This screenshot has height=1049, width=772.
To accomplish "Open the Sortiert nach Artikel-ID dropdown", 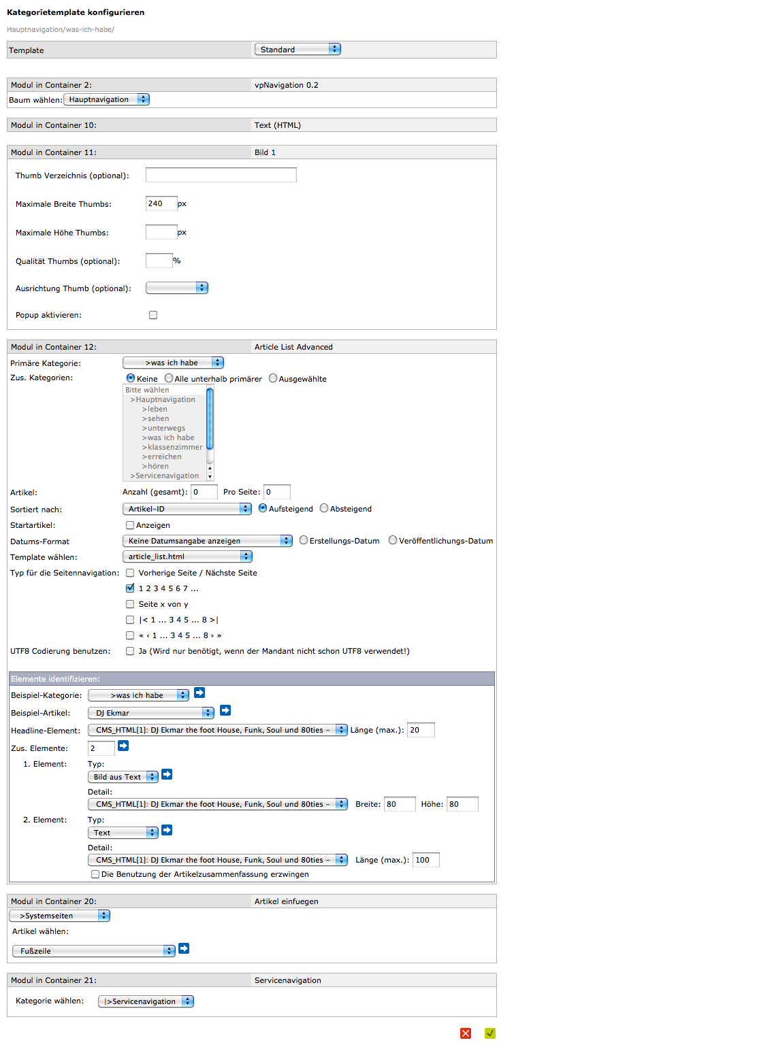I will pyautogui.click(x=187, y=509).
